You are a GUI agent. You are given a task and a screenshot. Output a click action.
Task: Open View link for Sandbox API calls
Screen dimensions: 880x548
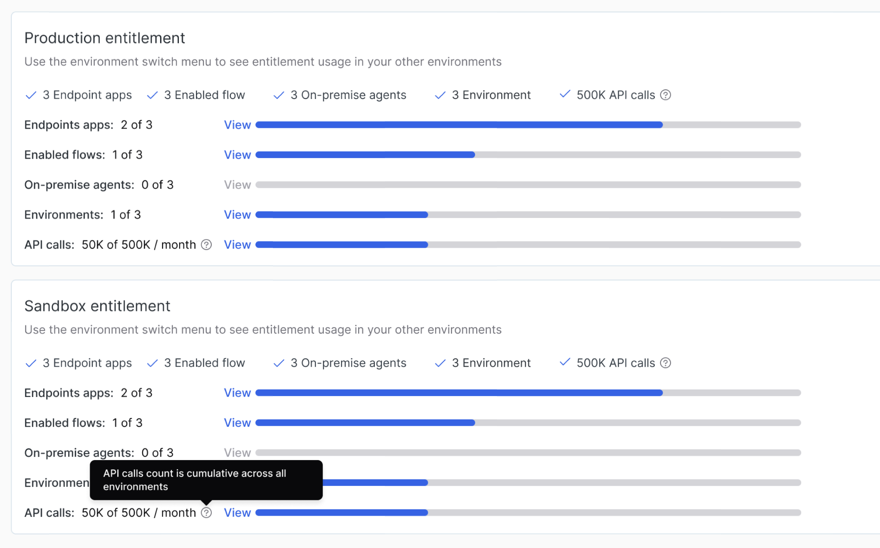(x=237, y=513)
